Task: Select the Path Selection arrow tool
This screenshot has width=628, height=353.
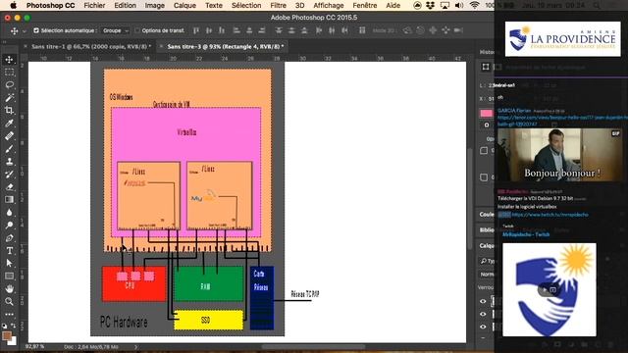Action: click(9, 263)
